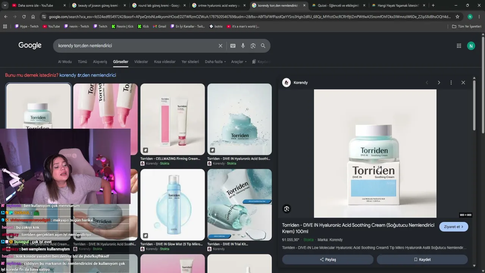485x273 pixels.
Task: Click the suggested 'korendy tr,den nemlendirici' link
Action: pos(88,75)
